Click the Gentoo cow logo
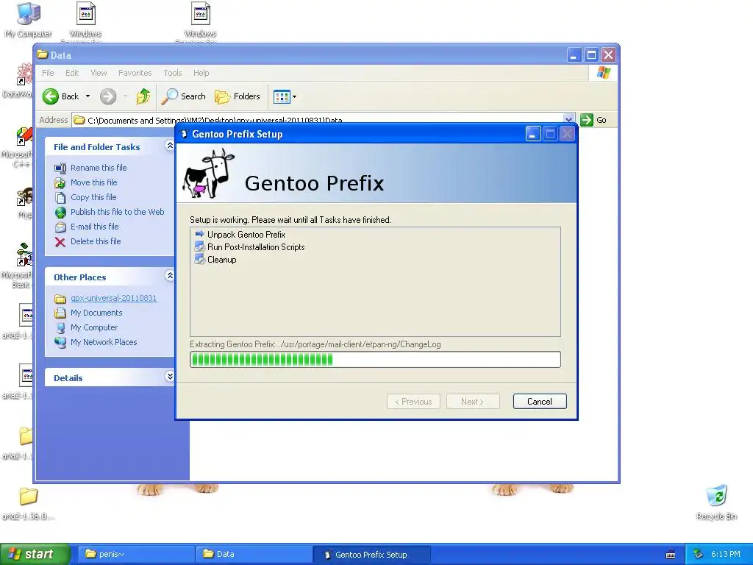 [x=208, y=174]
